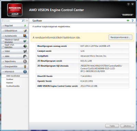Viewport: 137px width, 131px height.
Task: Click the Catalyst verzió label
Action: point(44,51)
